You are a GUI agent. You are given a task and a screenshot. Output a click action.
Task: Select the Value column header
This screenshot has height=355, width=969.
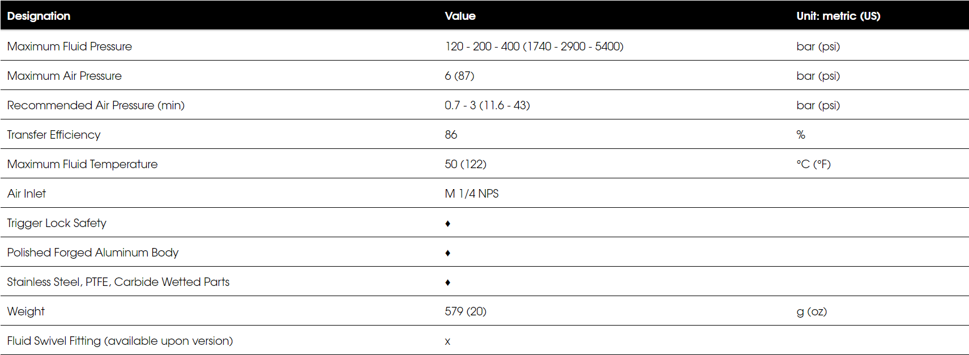(460, 16)
